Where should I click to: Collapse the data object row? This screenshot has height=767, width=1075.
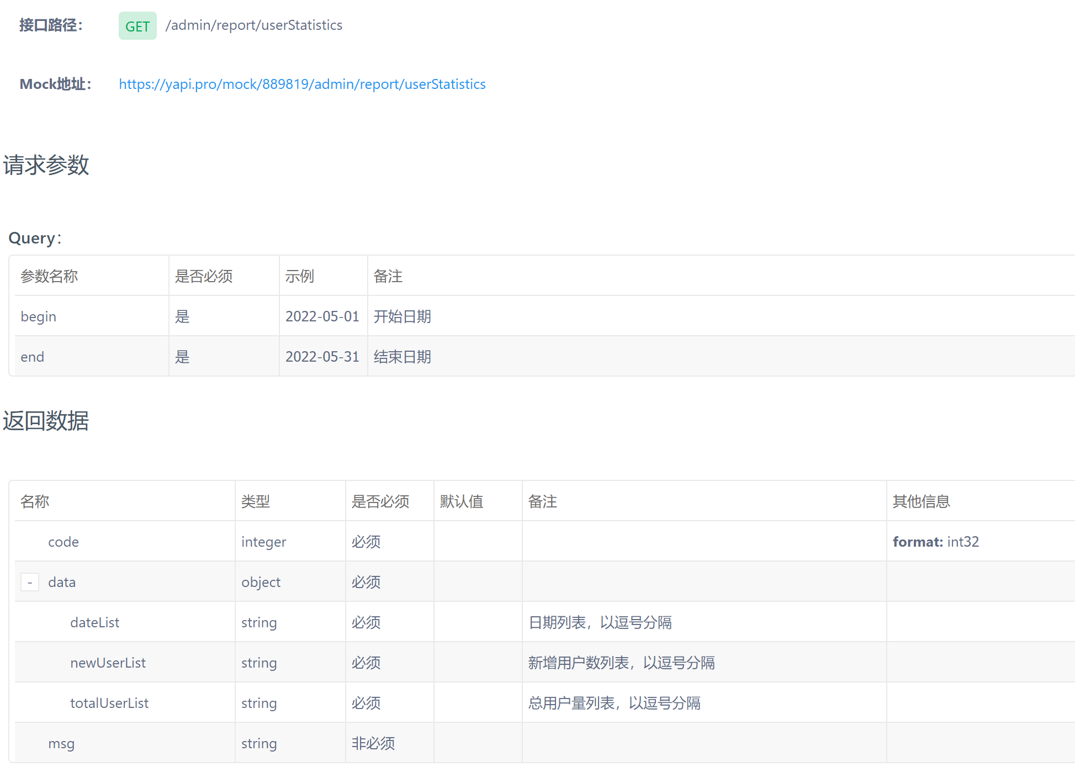point(30,582)
